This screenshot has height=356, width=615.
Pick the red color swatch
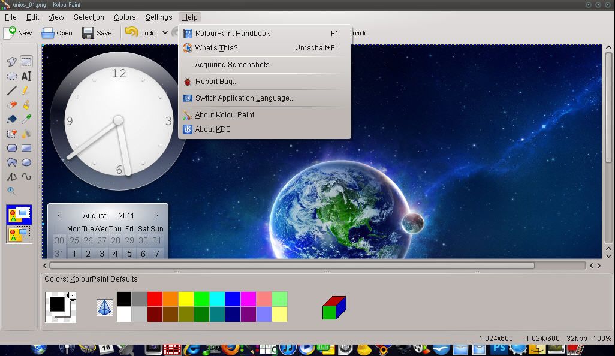coord(155,298)
